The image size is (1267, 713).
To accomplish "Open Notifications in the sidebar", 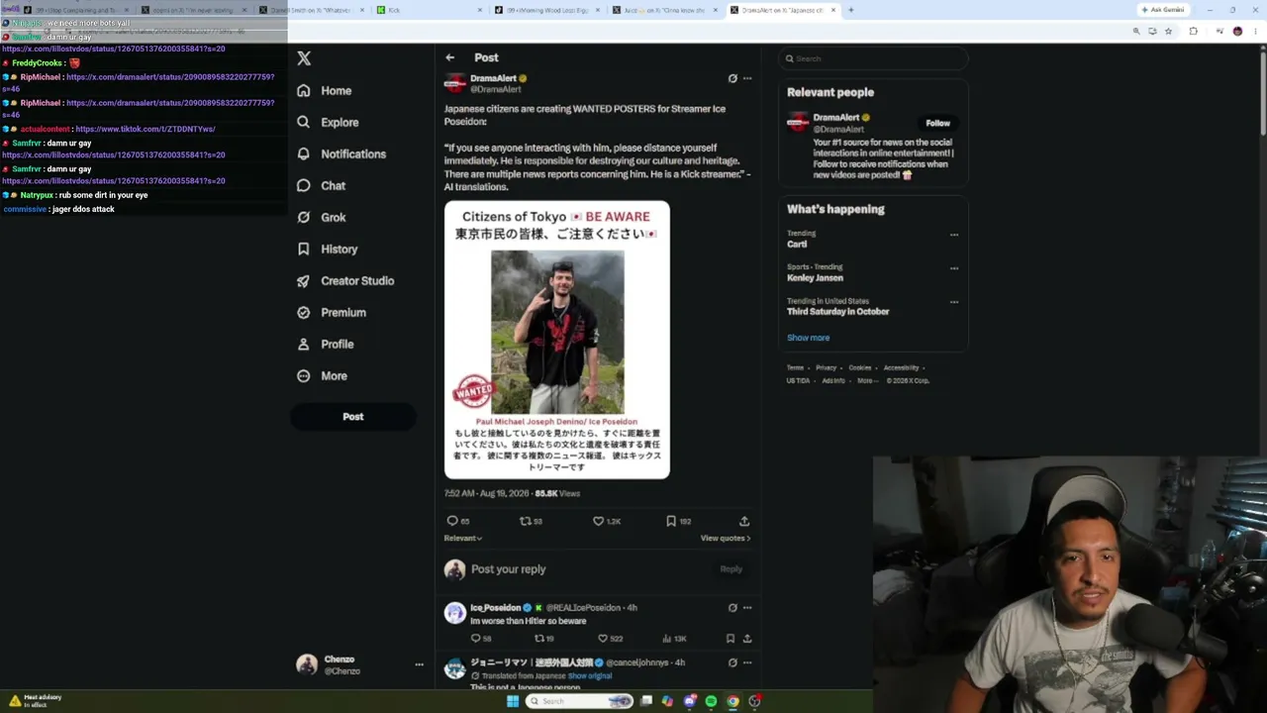I will [x=341, y=154].
